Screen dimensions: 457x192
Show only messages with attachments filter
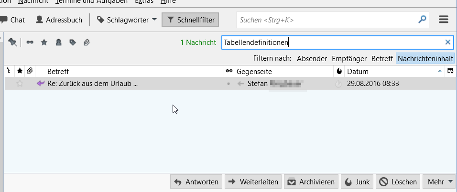tap(87, 42)
